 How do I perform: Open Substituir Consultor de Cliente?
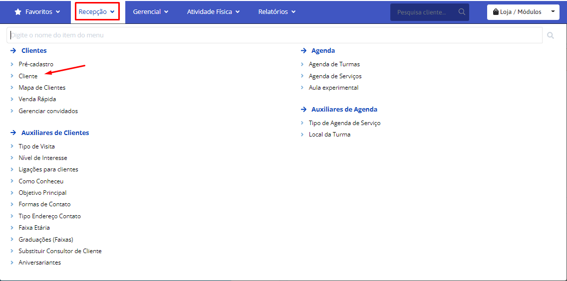[60, 251]
